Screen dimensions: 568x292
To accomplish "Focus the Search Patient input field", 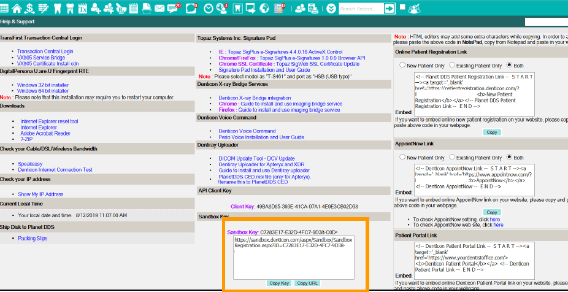I will 361,9.
